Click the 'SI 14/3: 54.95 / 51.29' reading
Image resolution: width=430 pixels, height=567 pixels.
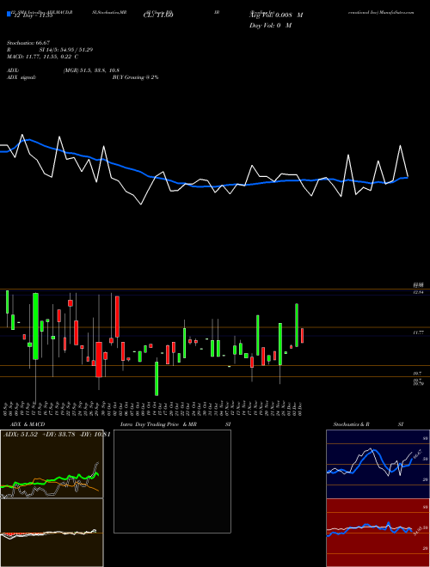pyautogui.click(x=66, y=50)
